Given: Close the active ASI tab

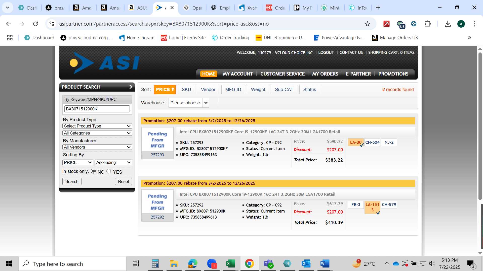Looking at the screenshot, I should pyautogui.click(x=172, y=8).
